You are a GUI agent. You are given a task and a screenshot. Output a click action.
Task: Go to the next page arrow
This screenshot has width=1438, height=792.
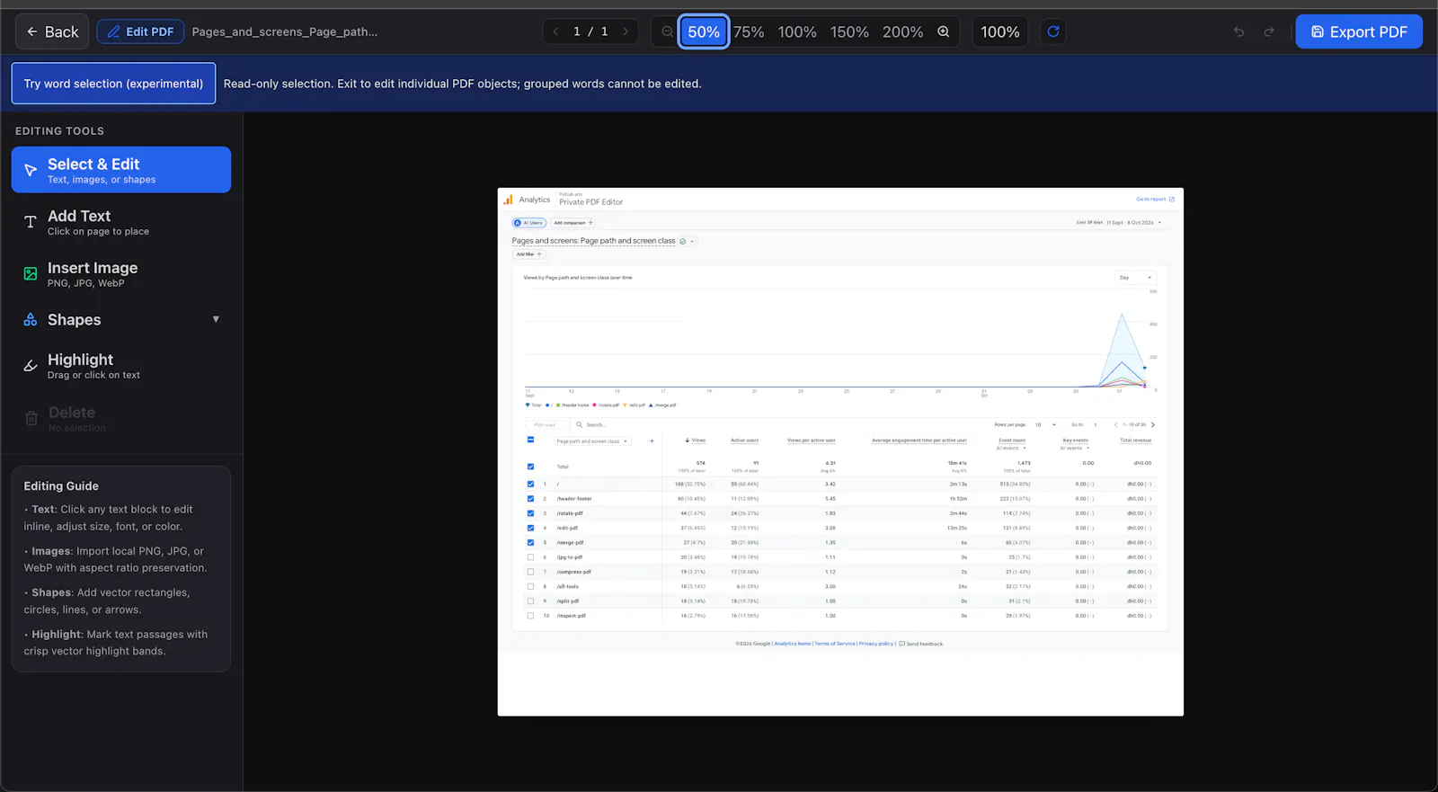coord(626,31)
